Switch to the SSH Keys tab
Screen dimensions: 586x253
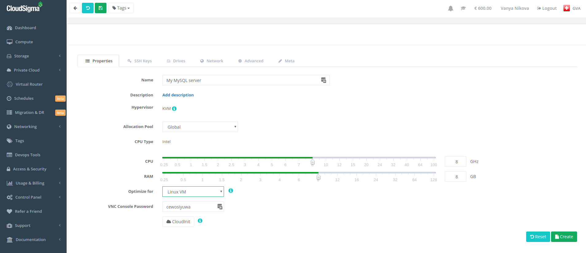point(140,61)
